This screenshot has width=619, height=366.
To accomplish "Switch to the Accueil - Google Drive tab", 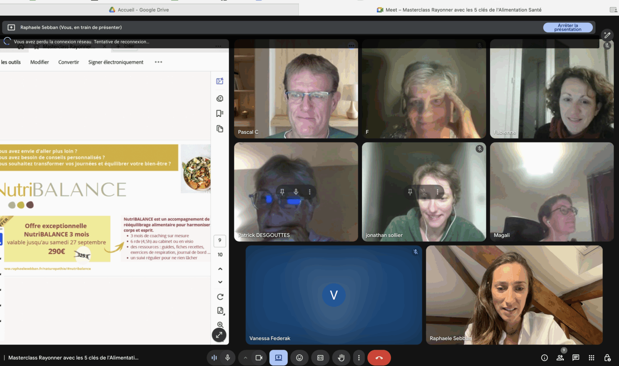I will pyautogui.click(x=143, y=10).
